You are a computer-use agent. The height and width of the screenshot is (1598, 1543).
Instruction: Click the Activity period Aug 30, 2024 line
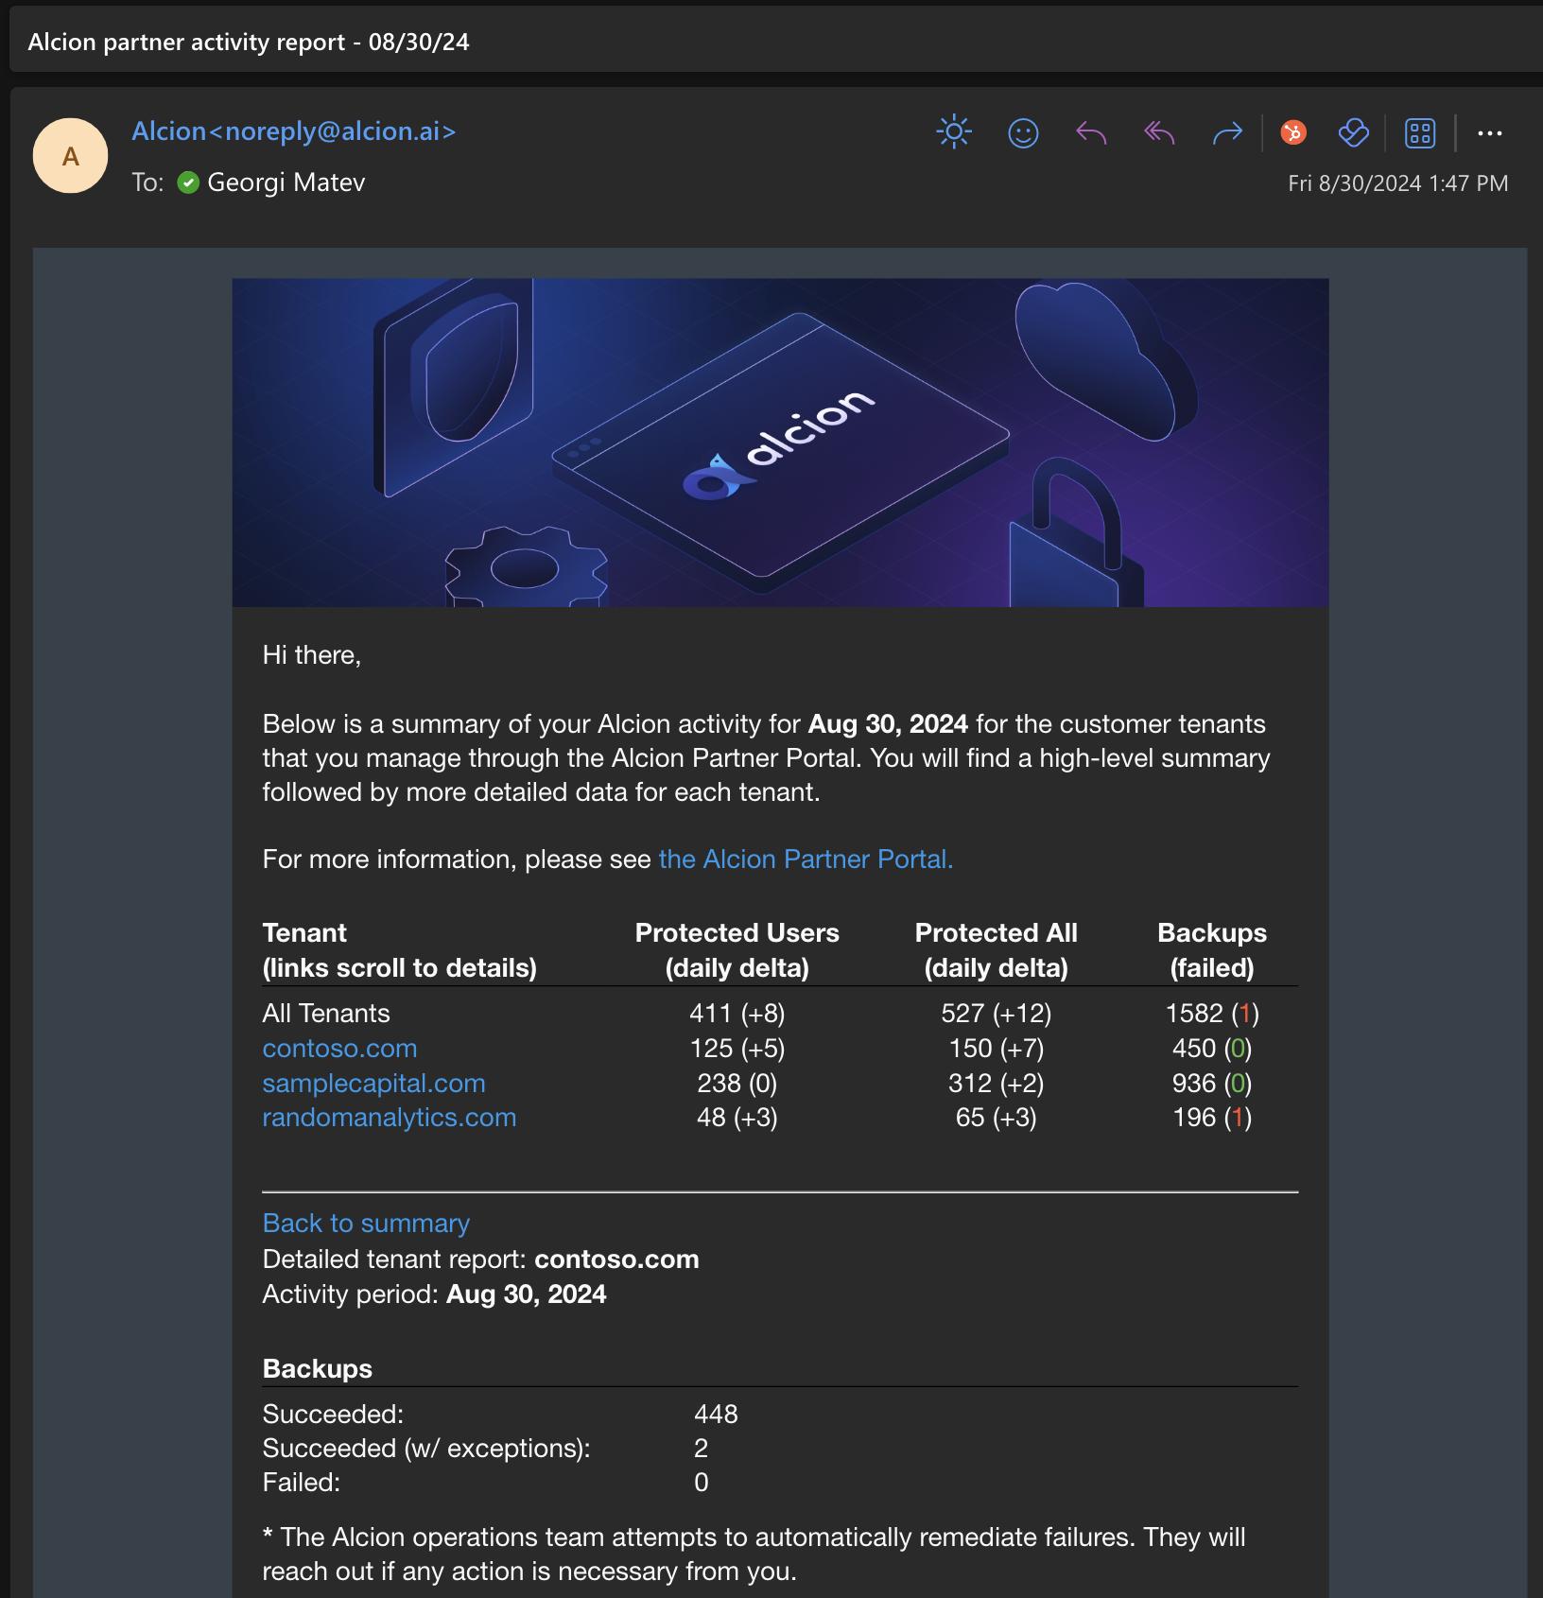434,1294
